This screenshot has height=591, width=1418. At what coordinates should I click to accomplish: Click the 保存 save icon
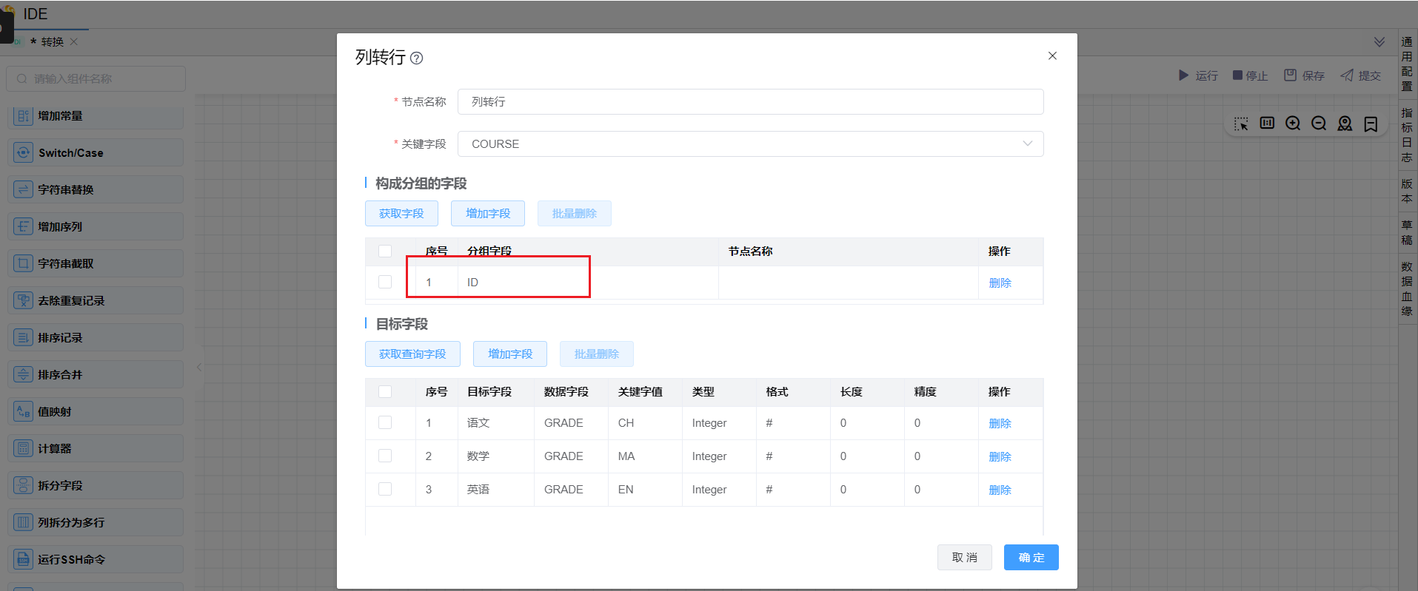(x=1290, y=75)
